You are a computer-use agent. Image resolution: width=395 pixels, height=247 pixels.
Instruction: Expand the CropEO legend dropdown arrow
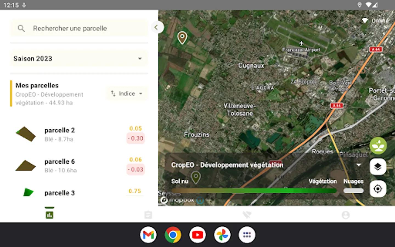pyautogui.click(x=359, y=165)
